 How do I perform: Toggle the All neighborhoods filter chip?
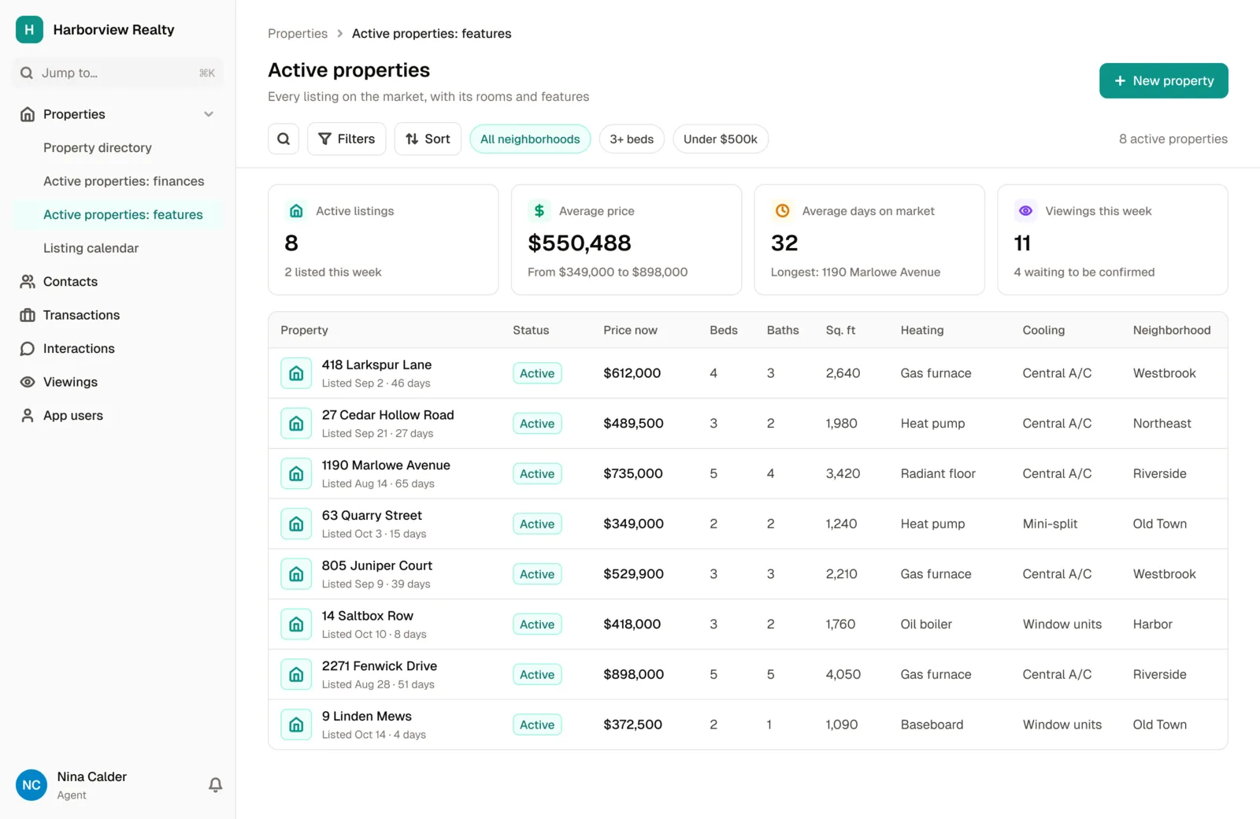pyautogui.click(x=530, y=139)
